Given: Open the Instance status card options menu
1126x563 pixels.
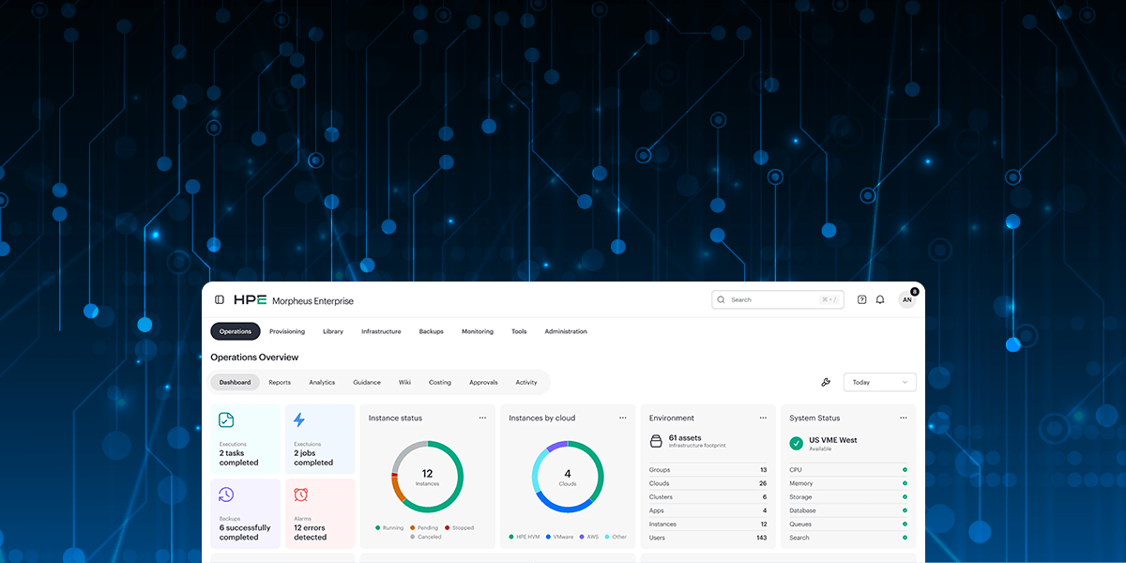Looking at the screenshot, I should tap(482, 418).
